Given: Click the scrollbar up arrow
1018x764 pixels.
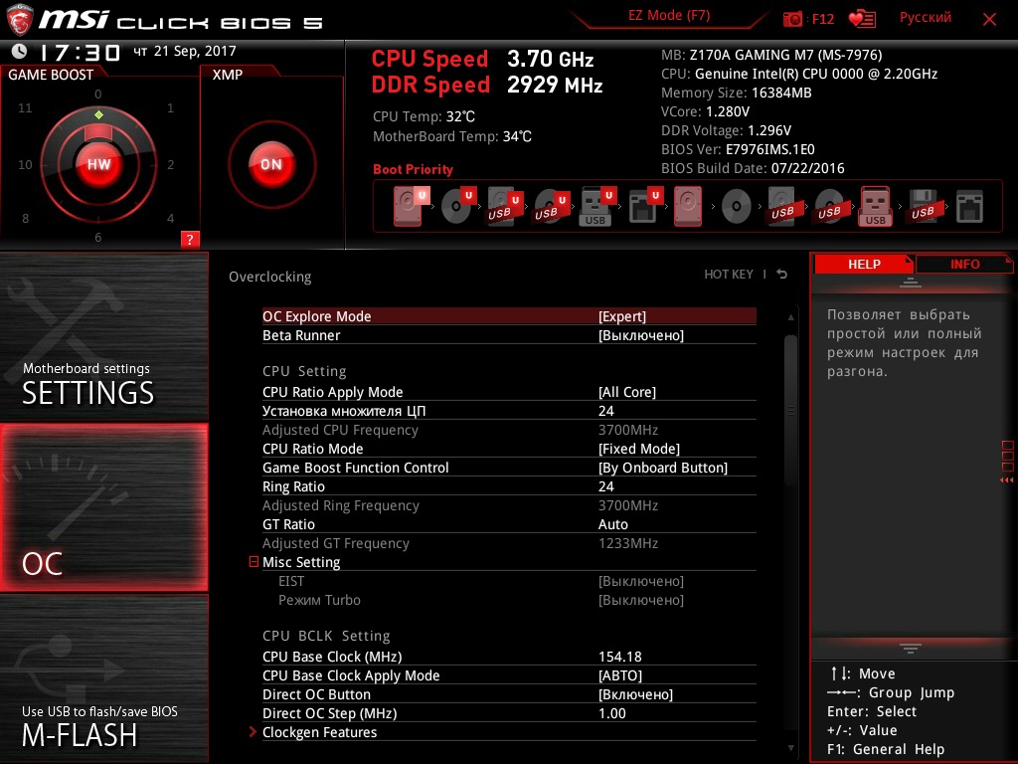Looking at the screenshot, I should pos(790,317).
